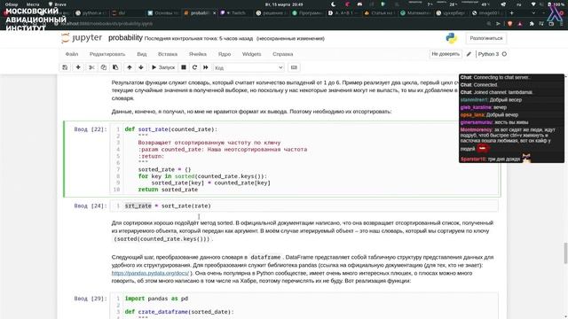Click the Brave shields icon in address bar

pyautogui.click(x=510, y=24)
